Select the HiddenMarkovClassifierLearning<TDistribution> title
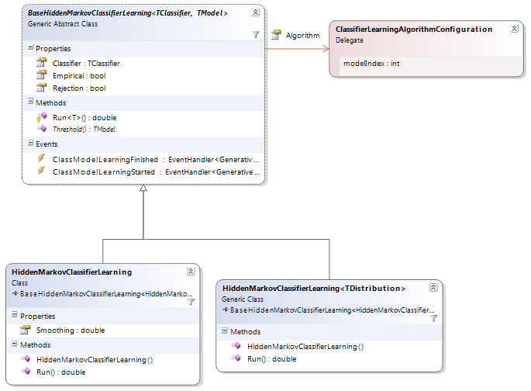 [314, 289]
